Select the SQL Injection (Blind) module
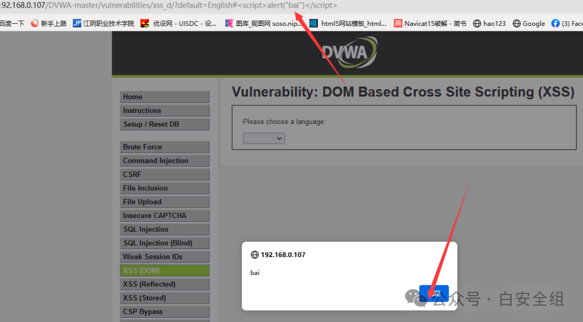Screen dimensions: 583x322 pyautogui.click(x=165, y=243)
